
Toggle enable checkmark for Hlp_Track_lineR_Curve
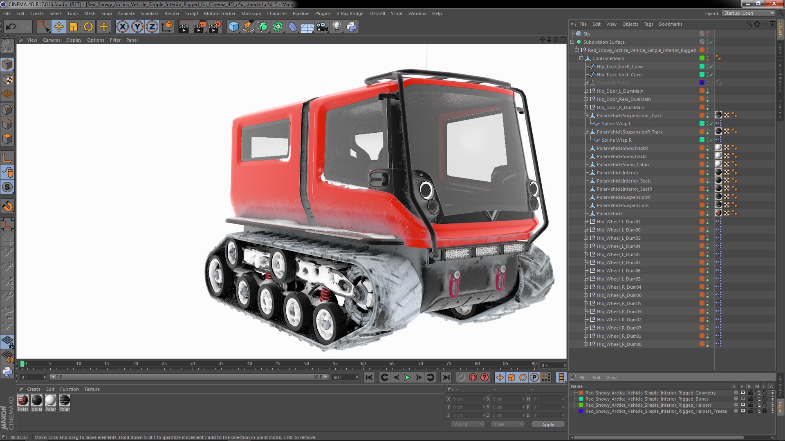(711, 67)
